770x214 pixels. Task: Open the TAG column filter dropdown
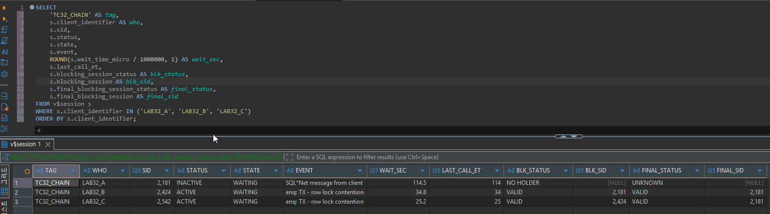click(73, 171)
